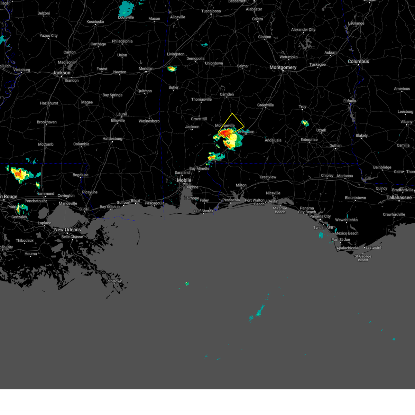415x415 pixels.
Task: Select the Pensacola label
Action: pos(231,200)
